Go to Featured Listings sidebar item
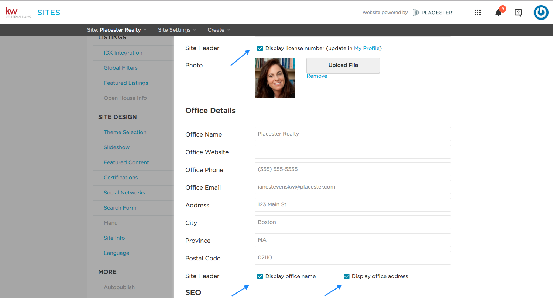553x298 pixels. 126,83
